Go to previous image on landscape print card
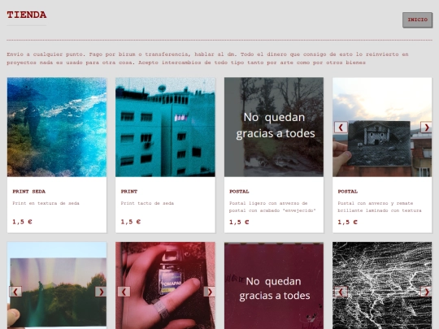Screen dimensions: 439x329 [x=15, y=292]
